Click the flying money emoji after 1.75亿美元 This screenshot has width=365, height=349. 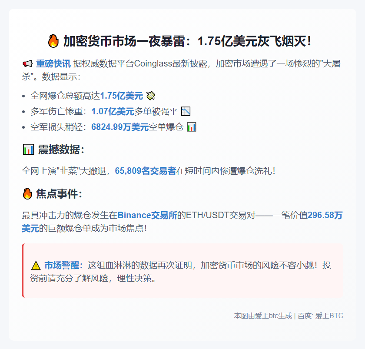151,96
